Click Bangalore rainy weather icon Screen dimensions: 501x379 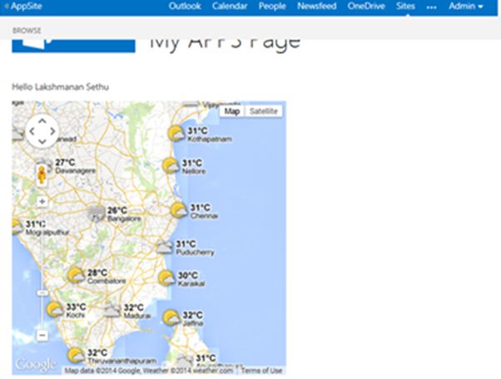(x=97, y=213)
